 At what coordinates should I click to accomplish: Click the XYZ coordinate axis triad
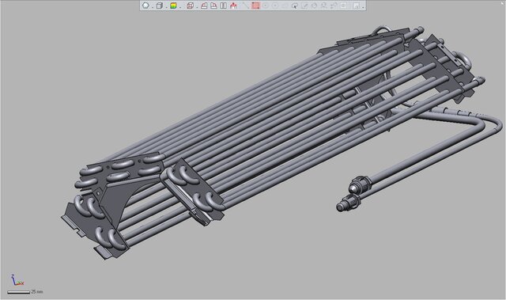click(x=17, y=280)
